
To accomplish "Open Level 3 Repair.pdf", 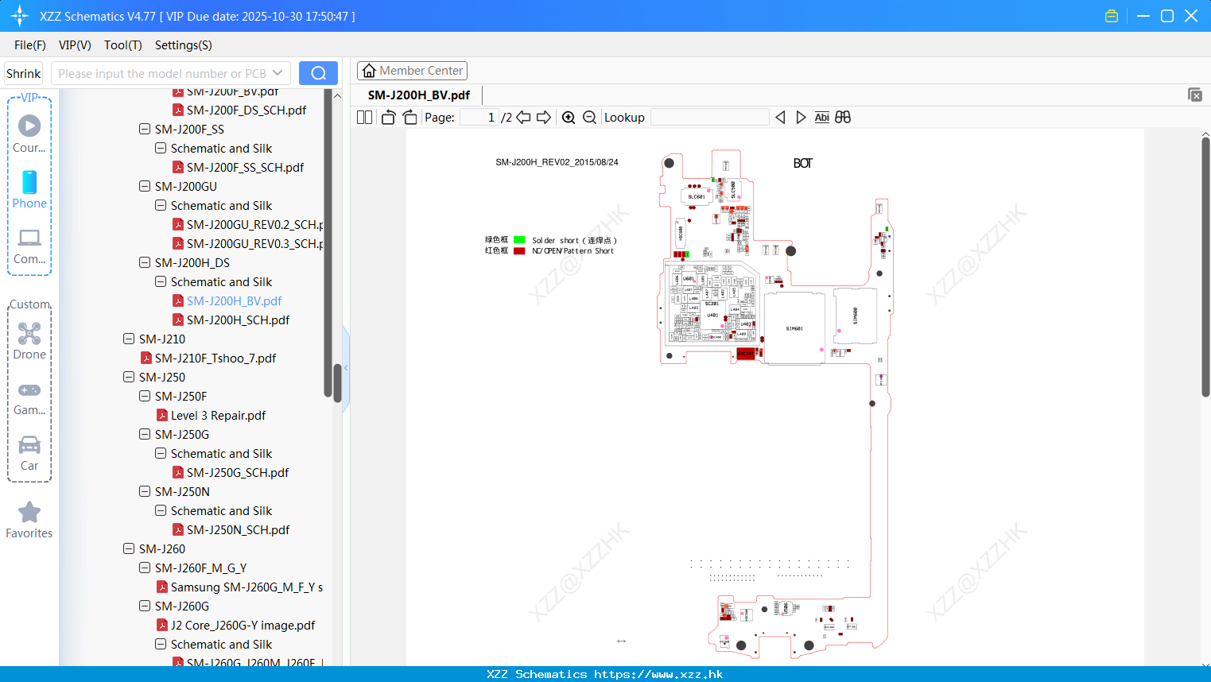I will (218, 415).
